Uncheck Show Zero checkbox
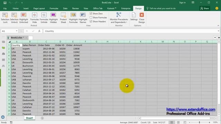 click(91, 13)
